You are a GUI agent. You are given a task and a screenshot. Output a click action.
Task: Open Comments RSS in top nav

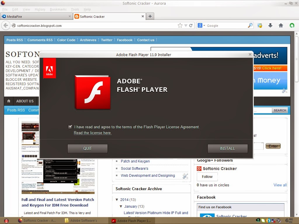40,40
